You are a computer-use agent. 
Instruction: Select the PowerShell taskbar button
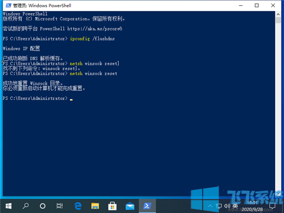[147, 206]
